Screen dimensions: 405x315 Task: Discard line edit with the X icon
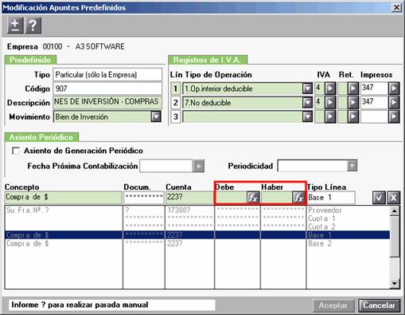[393, 198]
